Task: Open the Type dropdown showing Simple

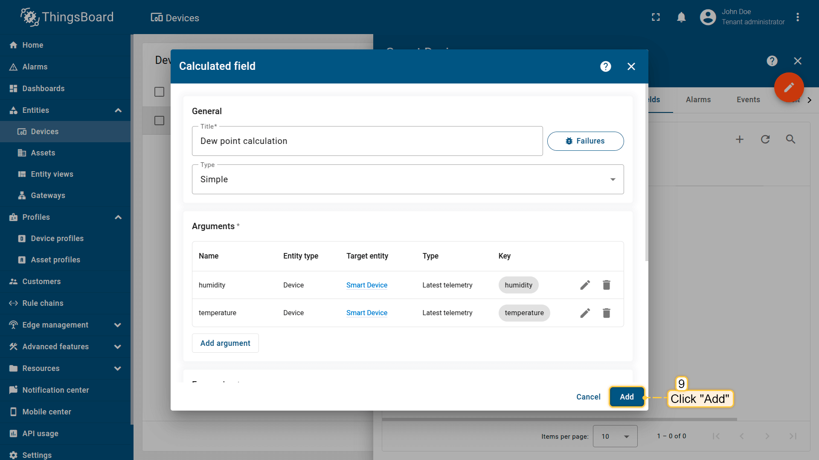Action: pyautogui.click(x=407, y=179)
